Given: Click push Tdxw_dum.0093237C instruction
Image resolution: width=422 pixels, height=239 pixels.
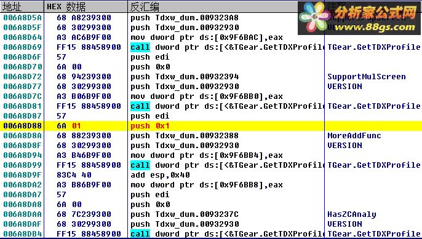Looking at the screenshot, I should tap(185, 214).
